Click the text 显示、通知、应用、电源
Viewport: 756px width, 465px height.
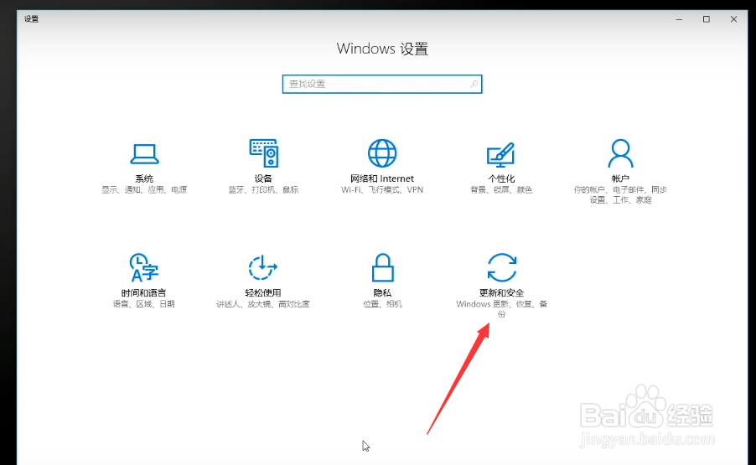144,190
